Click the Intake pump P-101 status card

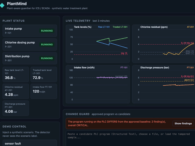tap(30, 31)
